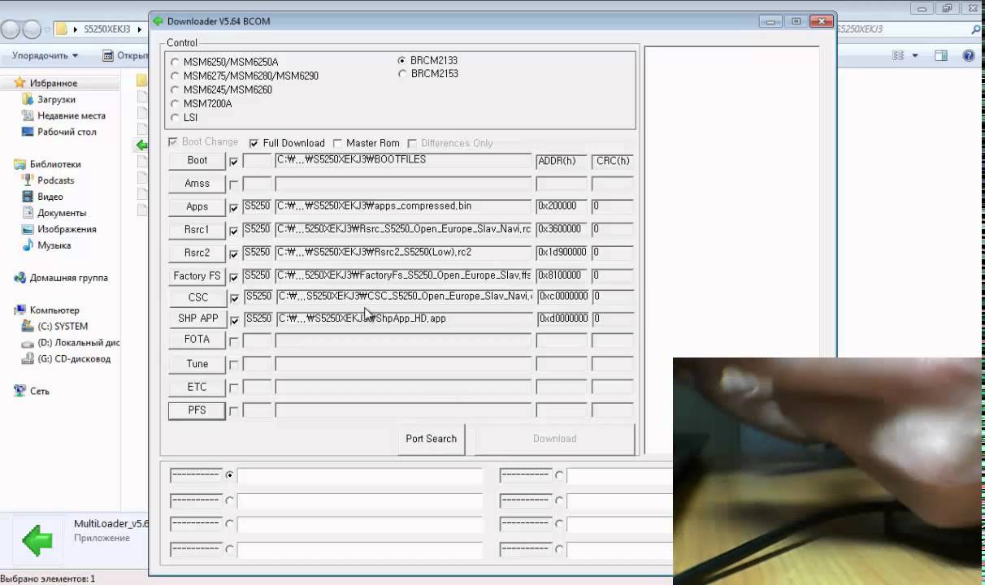Open Документы library in Explorer sidebar
985x585 pixels.
pos(62,213)
